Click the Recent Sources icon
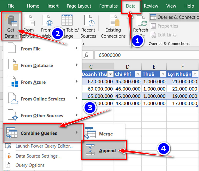 pos(89,20)
